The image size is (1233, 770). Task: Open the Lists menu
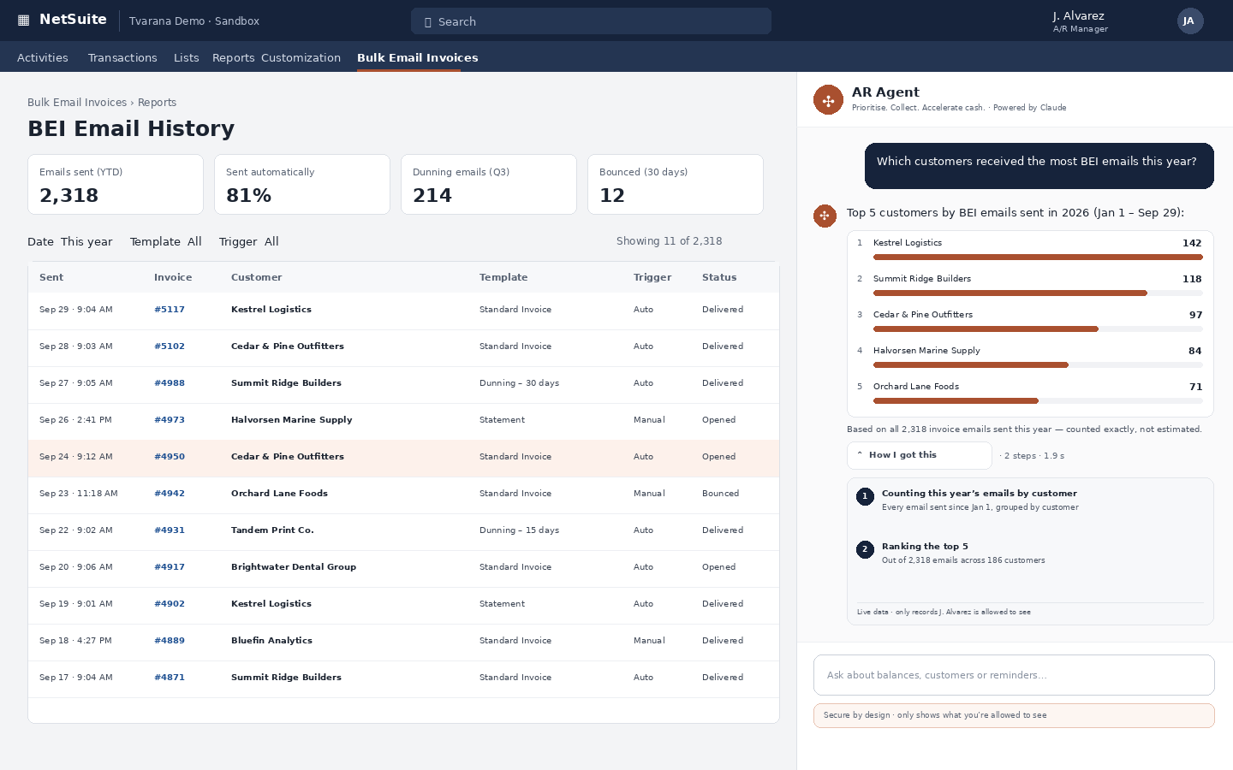[186, 58]
